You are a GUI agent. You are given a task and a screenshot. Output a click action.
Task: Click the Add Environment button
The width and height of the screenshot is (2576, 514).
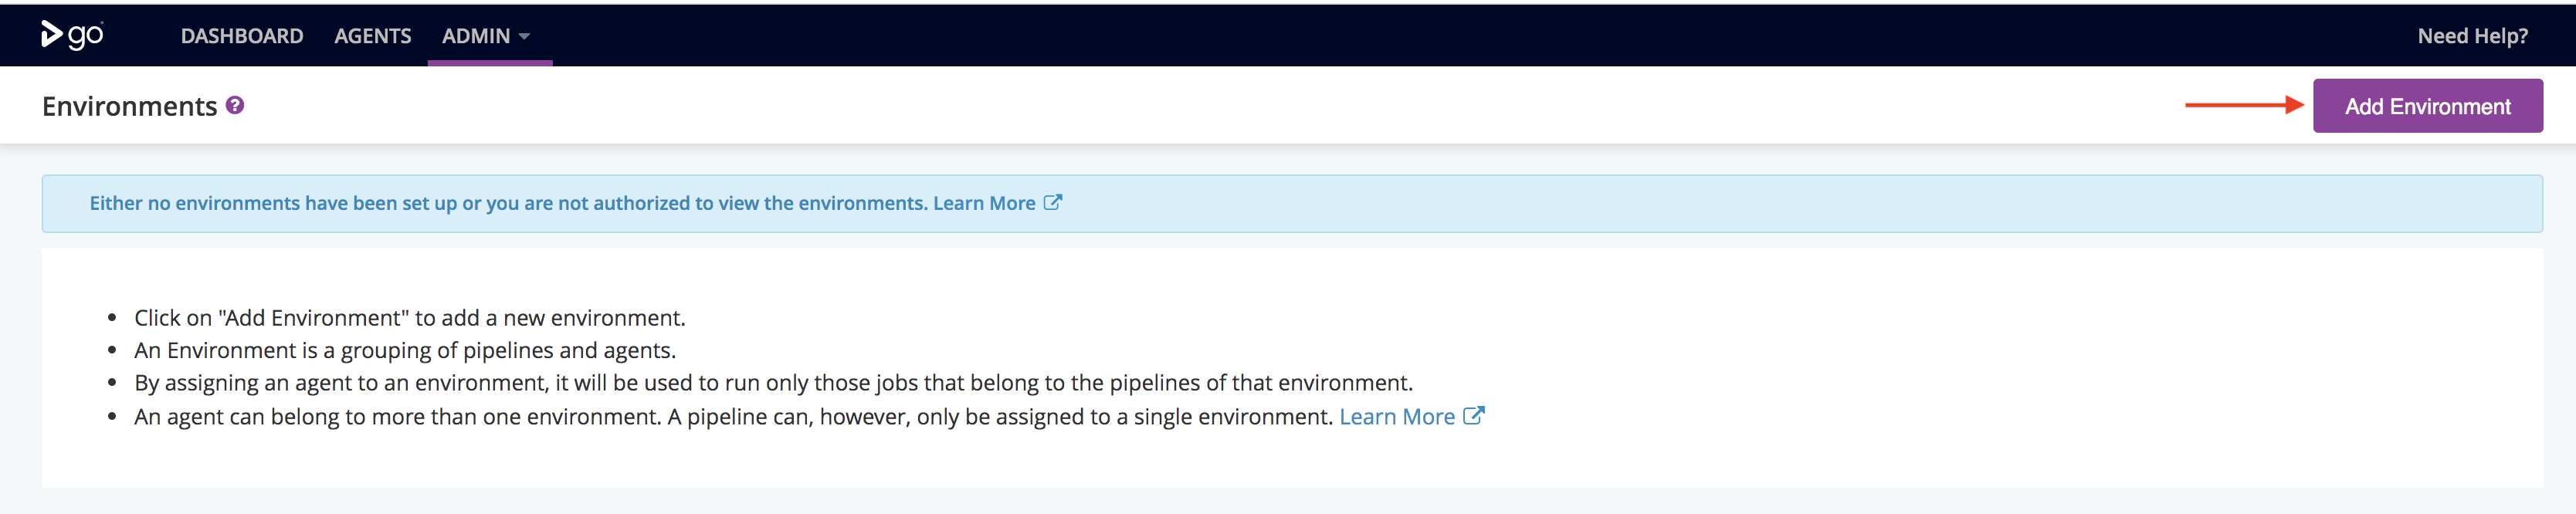point(2427,106)
